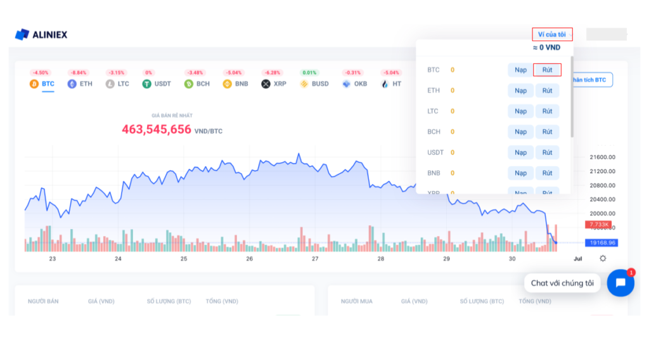649x340 pixels.
Task: Open the chat bubble icon
Action: 620,283
